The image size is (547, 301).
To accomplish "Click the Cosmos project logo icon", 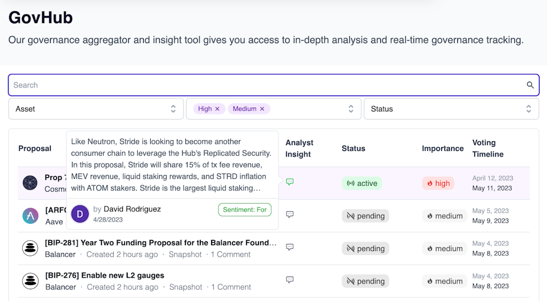I will 30,183.
